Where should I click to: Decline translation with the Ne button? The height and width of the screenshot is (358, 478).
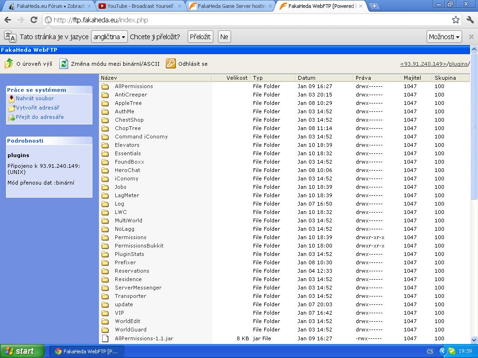click(x=224, y=37)
